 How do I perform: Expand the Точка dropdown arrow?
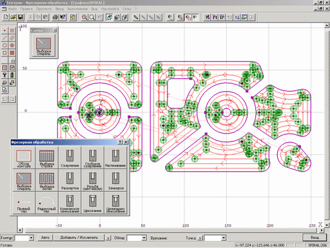[224, 238]
